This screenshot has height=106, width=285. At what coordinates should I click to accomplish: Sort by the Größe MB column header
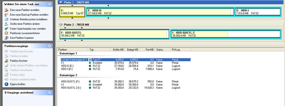117,50
